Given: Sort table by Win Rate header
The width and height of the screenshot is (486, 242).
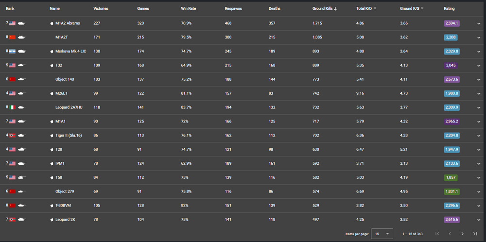Looking at the screenshot, I should (x=188, y=9).
